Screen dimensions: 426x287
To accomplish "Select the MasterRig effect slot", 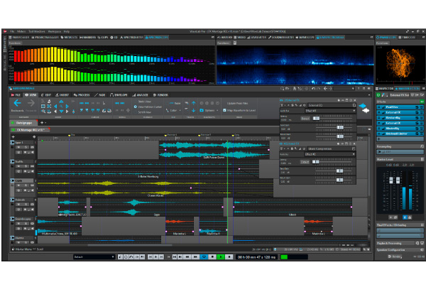I will click(400, 129).
